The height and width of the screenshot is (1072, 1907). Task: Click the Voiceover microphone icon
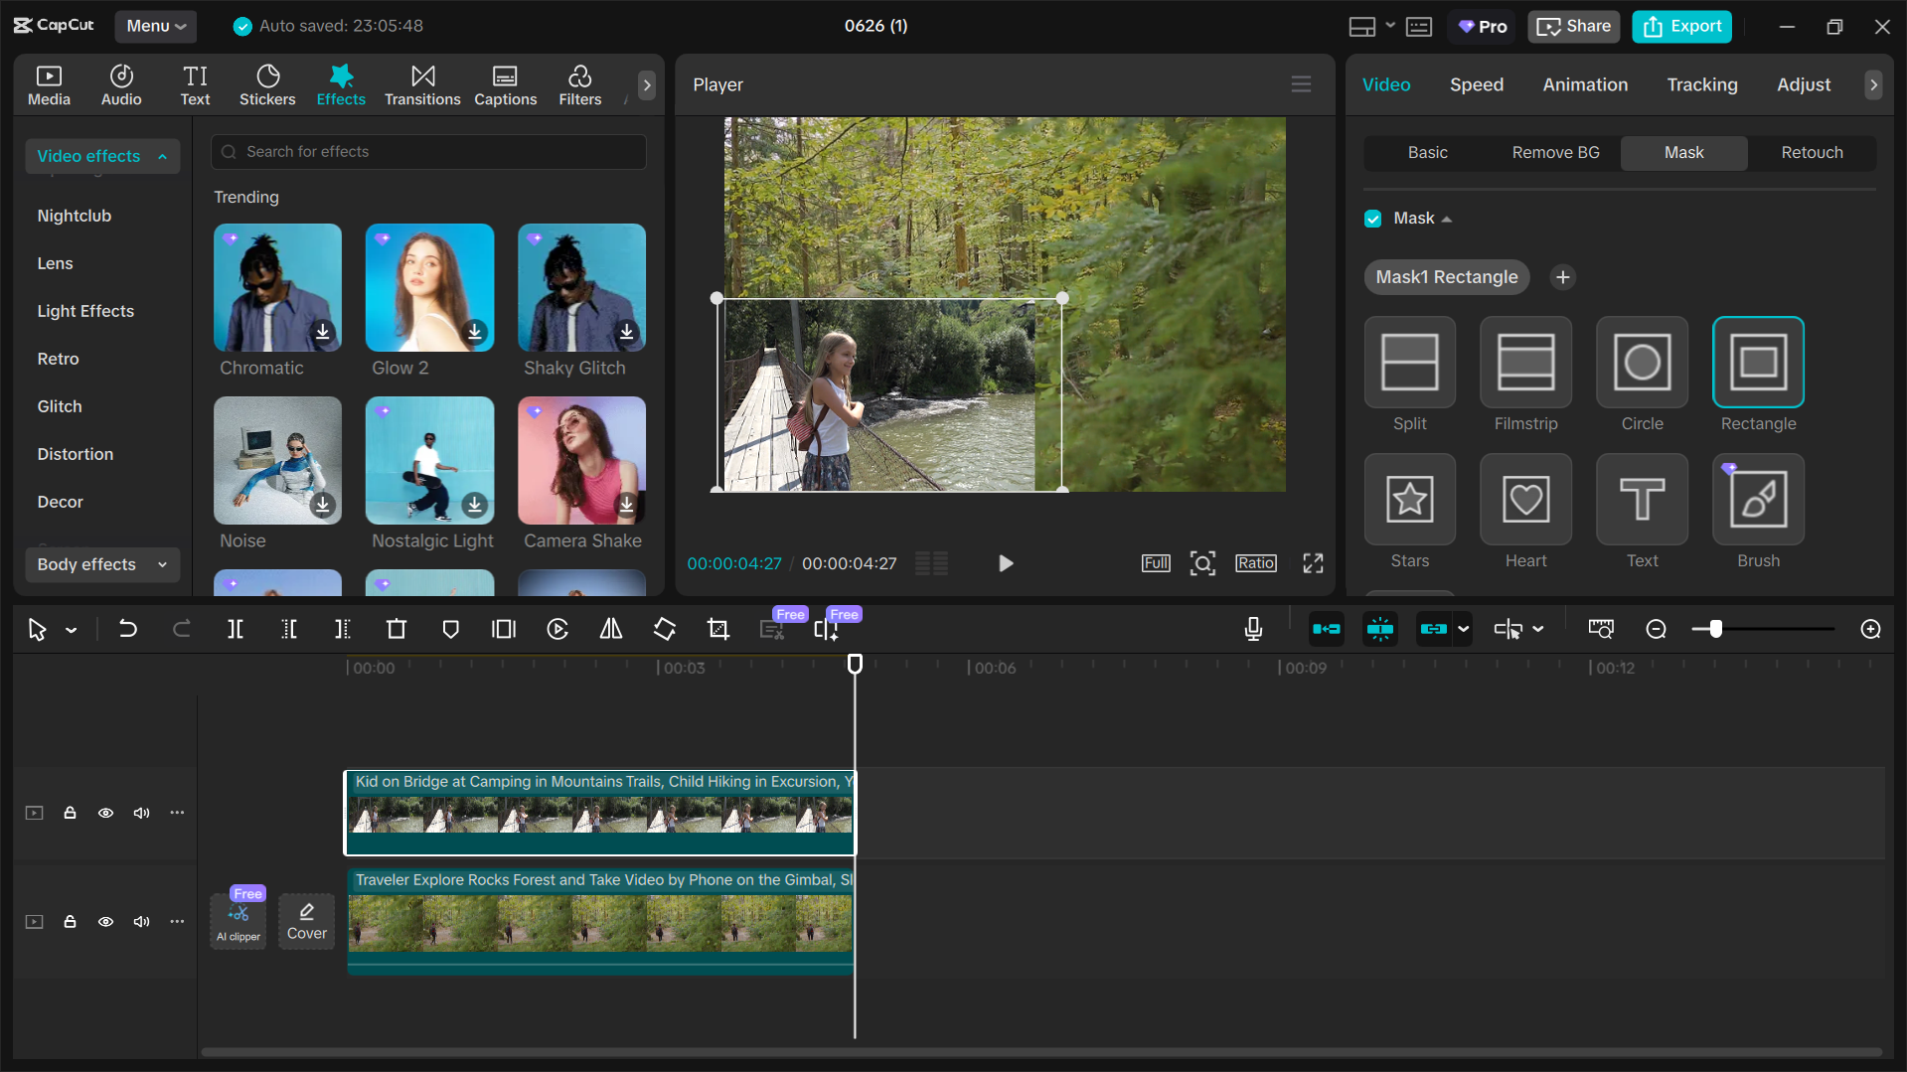[x=1253, y=629]
